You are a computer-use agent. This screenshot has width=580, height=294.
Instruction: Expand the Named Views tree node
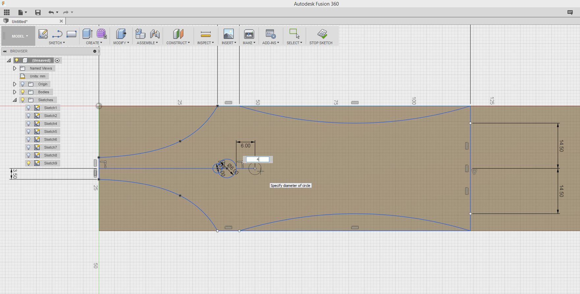point(14,68)
